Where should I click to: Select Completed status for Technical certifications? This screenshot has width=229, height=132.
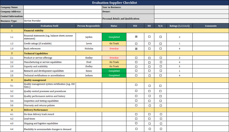click(114, 75)
